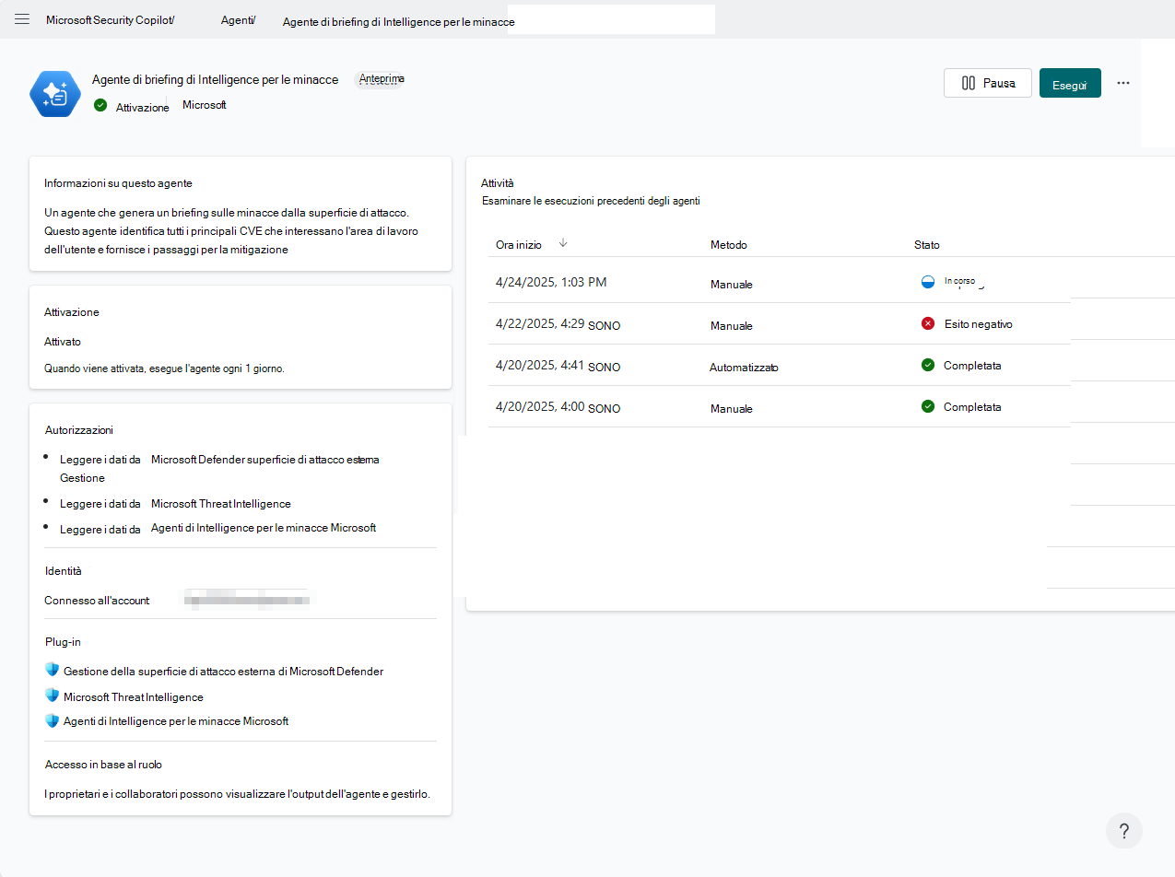1175x877 pixels.
Task: Click the Accesso in base al ruolo heading
Action: tap(104, 765)
